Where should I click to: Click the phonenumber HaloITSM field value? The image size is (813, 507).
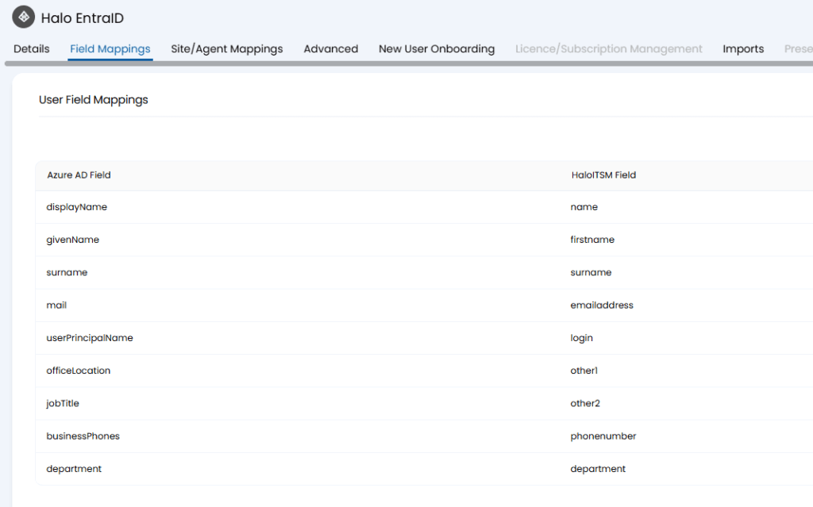603,436
